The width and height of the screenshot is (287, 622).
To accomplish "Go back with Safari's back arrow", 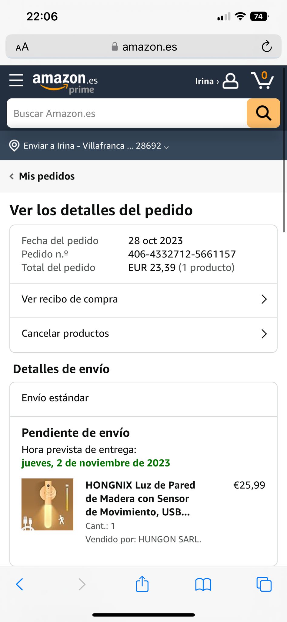I will [x=19, y=584].
